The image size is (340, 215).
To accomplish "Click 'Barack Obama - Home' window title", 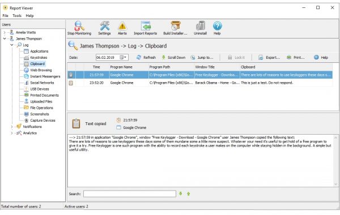I will [x=217, y=83].
